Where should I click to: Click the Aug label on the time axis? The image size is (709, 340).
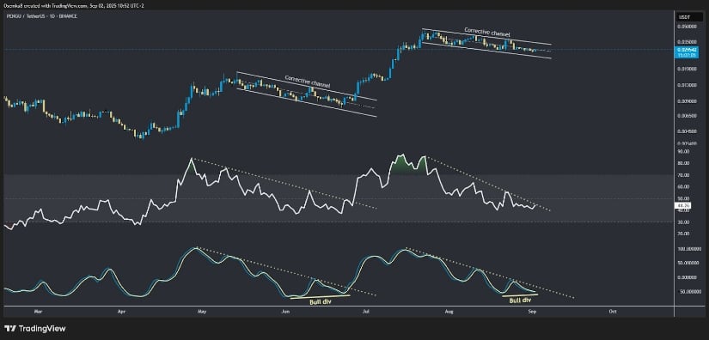(449, 311)
